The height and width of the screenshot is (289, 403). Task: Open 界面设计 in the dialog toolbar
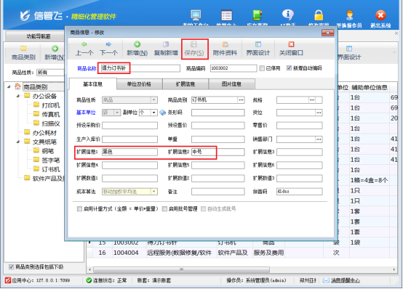[258, 49]
